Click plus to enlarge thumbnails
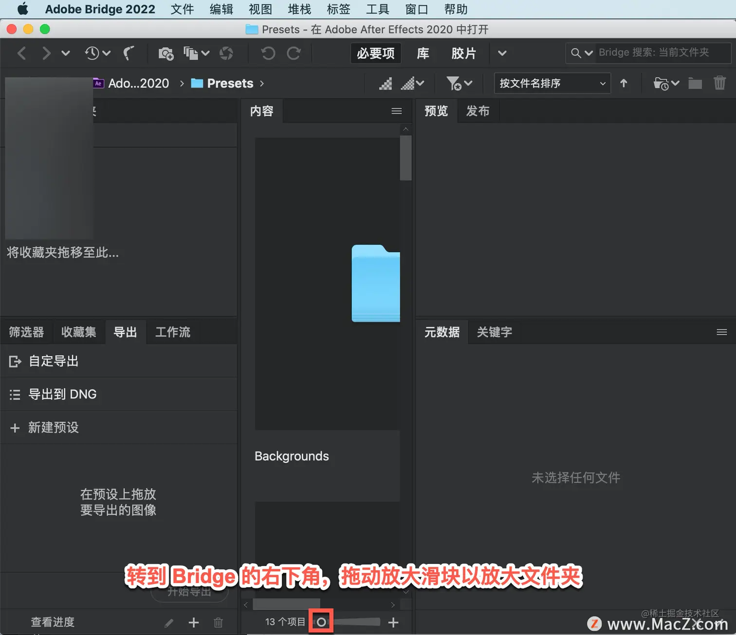 click(x=393, y=622)
